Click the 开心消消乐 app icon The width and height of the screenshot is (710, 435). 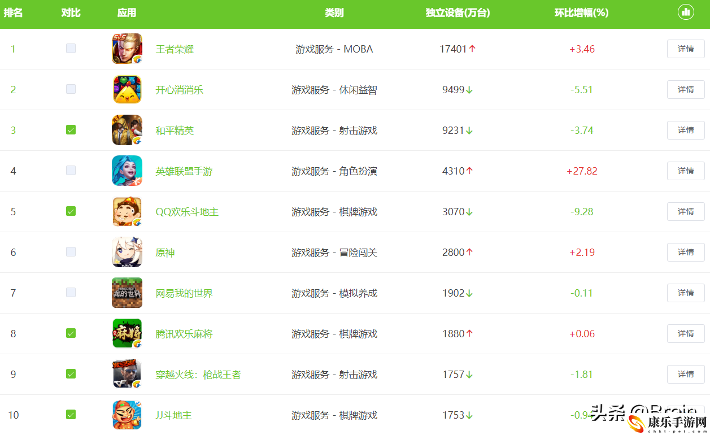(127, 89)
